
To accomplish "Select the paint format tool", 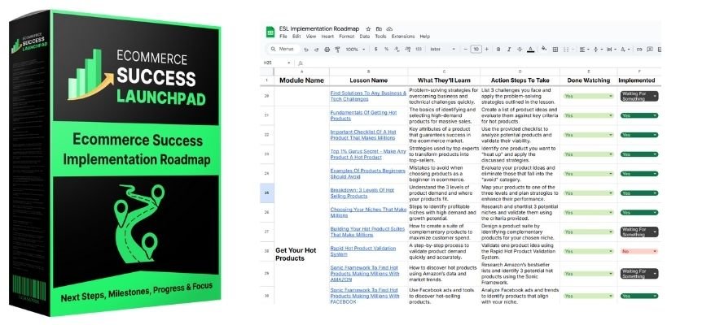I will pos(336,49).
